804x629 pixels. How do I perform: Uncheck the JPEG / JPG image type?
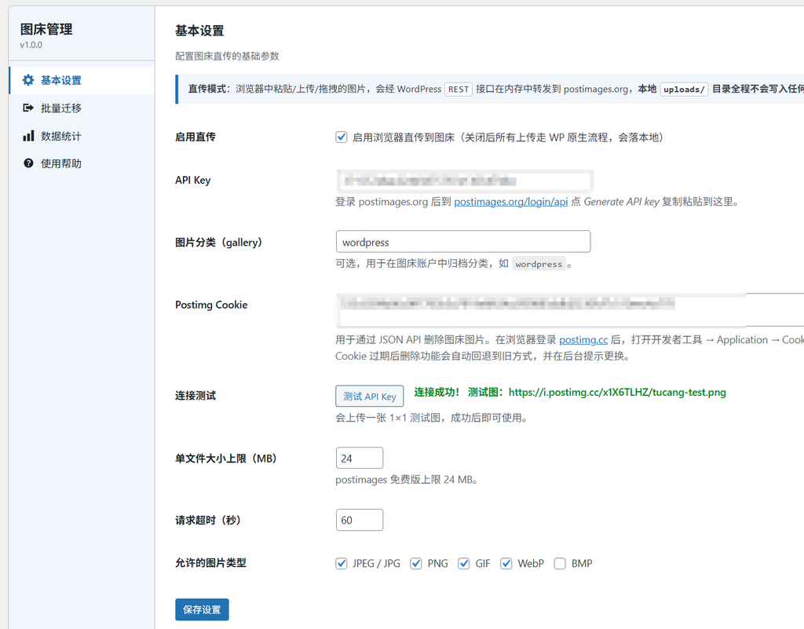[x=341, y=563]
